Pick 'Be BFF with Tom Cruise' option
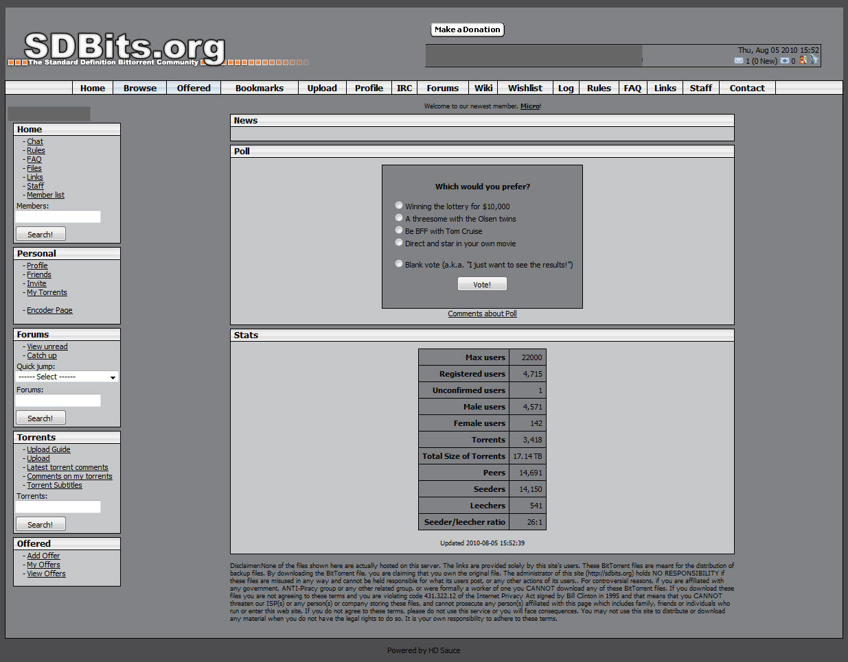848x662 pixels. (399, 230)
